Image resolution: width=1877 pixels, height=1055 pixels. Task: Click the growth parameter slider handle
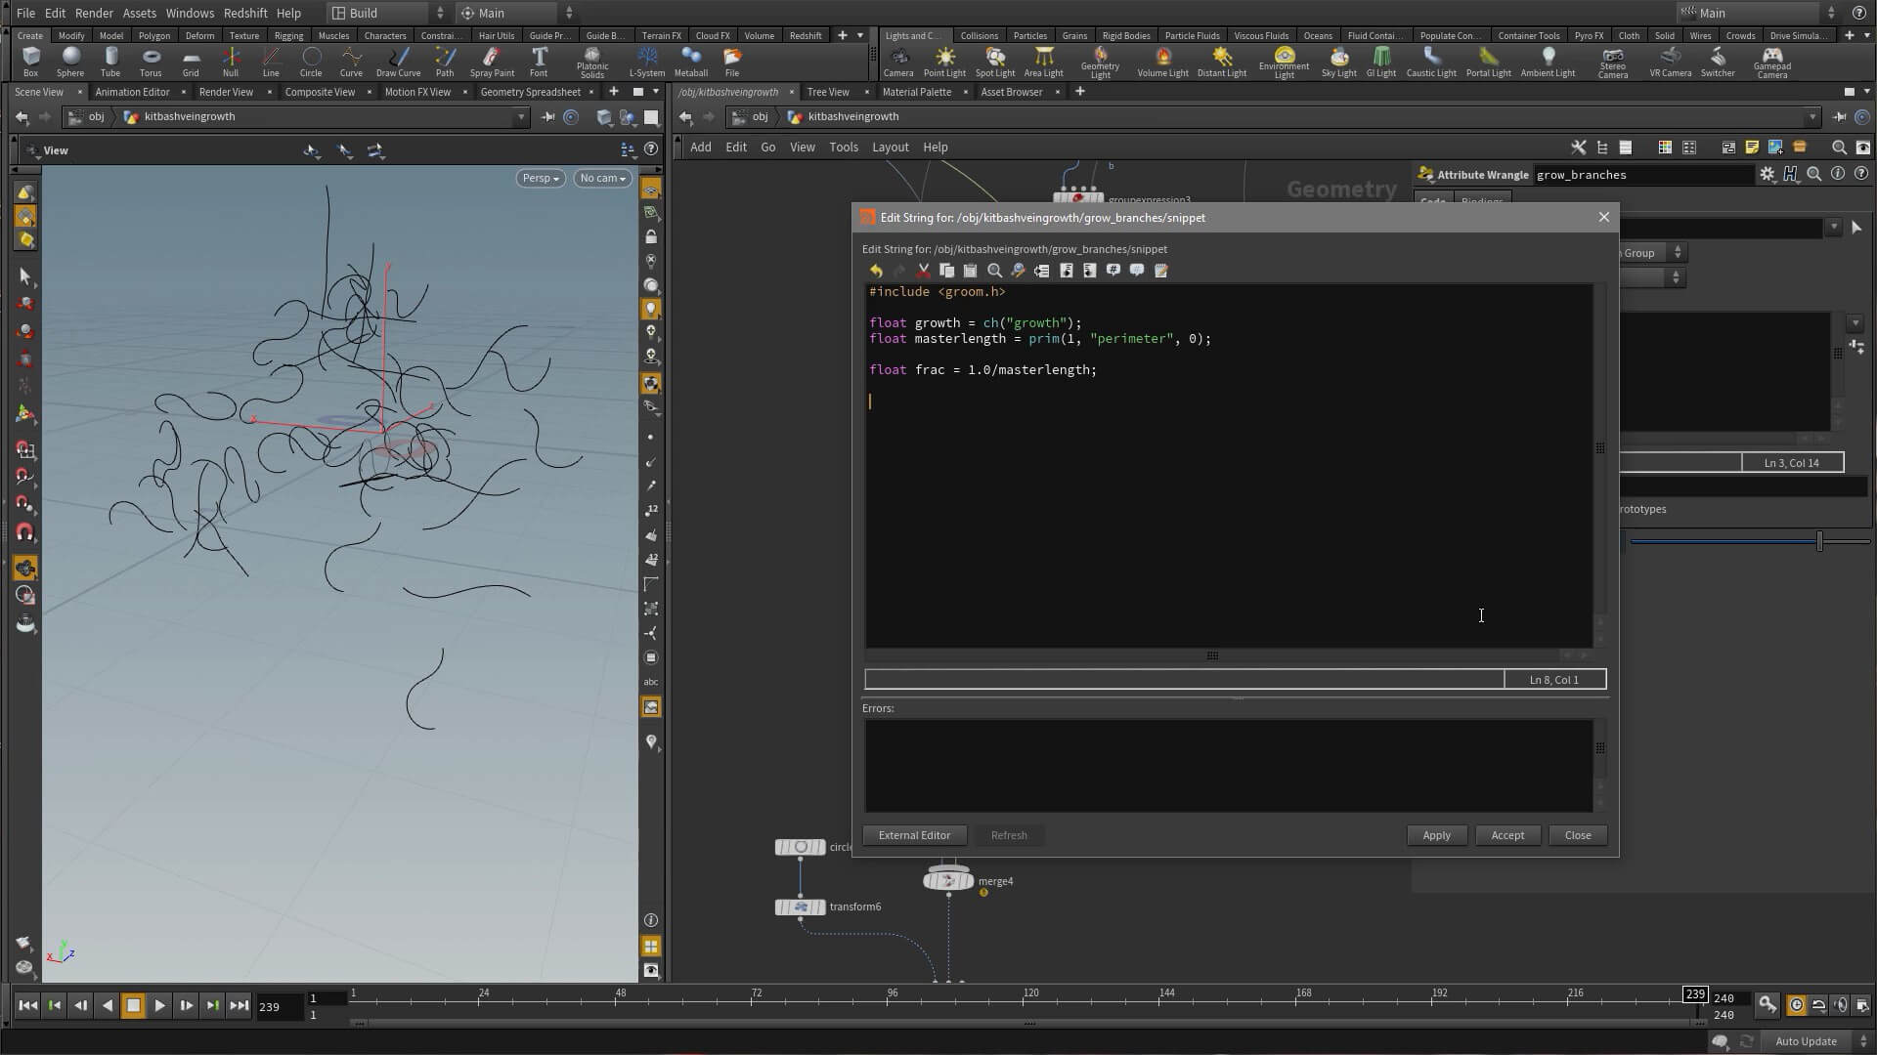click(1819, 541)
